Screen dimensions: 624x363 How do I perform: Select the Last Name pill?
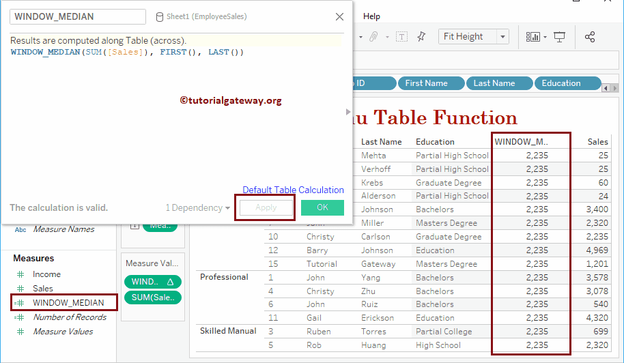pos(500,83)
